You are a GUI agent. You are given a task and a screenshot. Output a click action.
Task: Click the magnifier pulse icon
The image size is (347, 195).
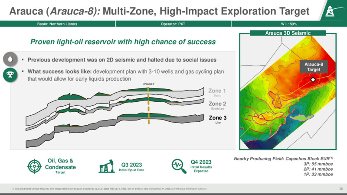click(179, 166)
